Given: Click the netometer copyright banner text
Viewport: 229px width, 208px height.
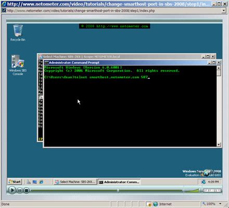Looking at the screenshot, I should [x=115, y=26].
